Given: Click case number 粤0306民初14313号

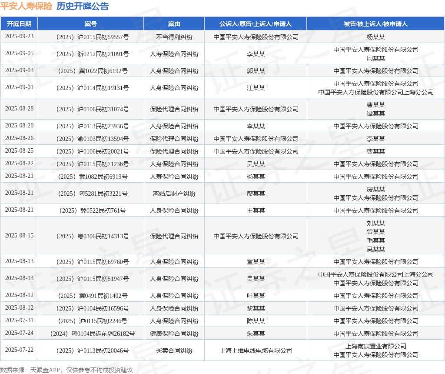Looking at the screenshot, I should 93,236.
